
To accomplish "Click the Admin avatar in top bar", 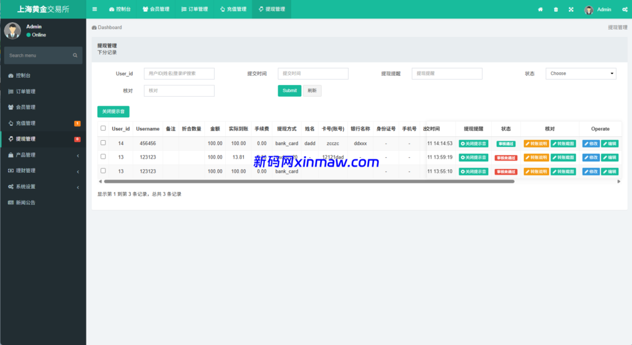I will coord(589,10).
